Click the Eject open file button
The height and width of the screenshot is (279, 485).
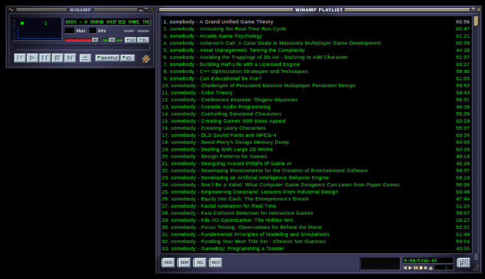pyautogui.click(x=85, y=58)
